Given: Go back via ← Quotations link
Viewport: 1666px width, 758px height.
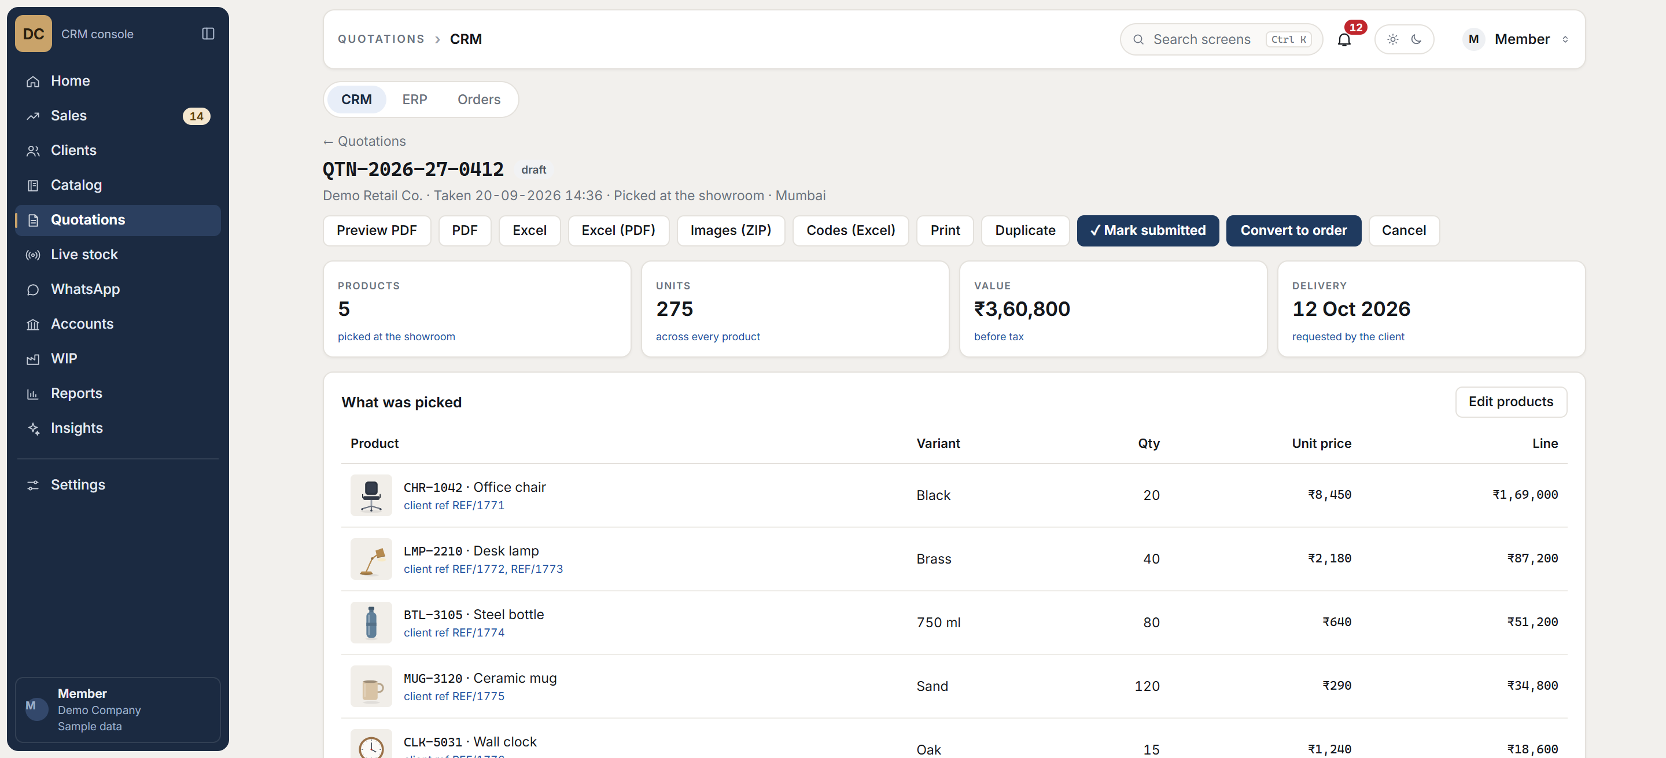Looking at the screenshot, I should (x=364, y=142).
